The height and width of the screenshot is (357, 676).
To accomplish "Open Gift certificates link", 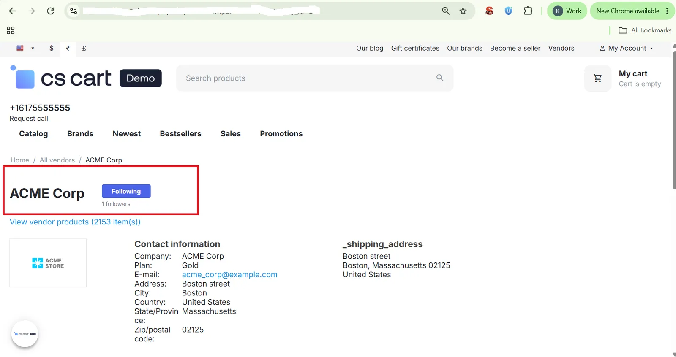I will (415, 48).
